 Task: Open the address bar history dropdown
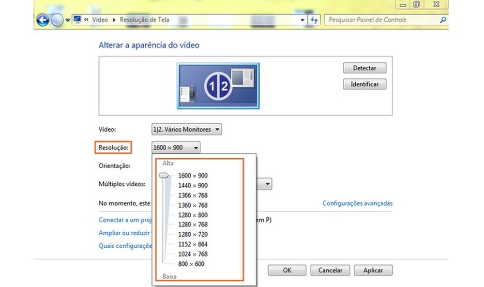302,20
